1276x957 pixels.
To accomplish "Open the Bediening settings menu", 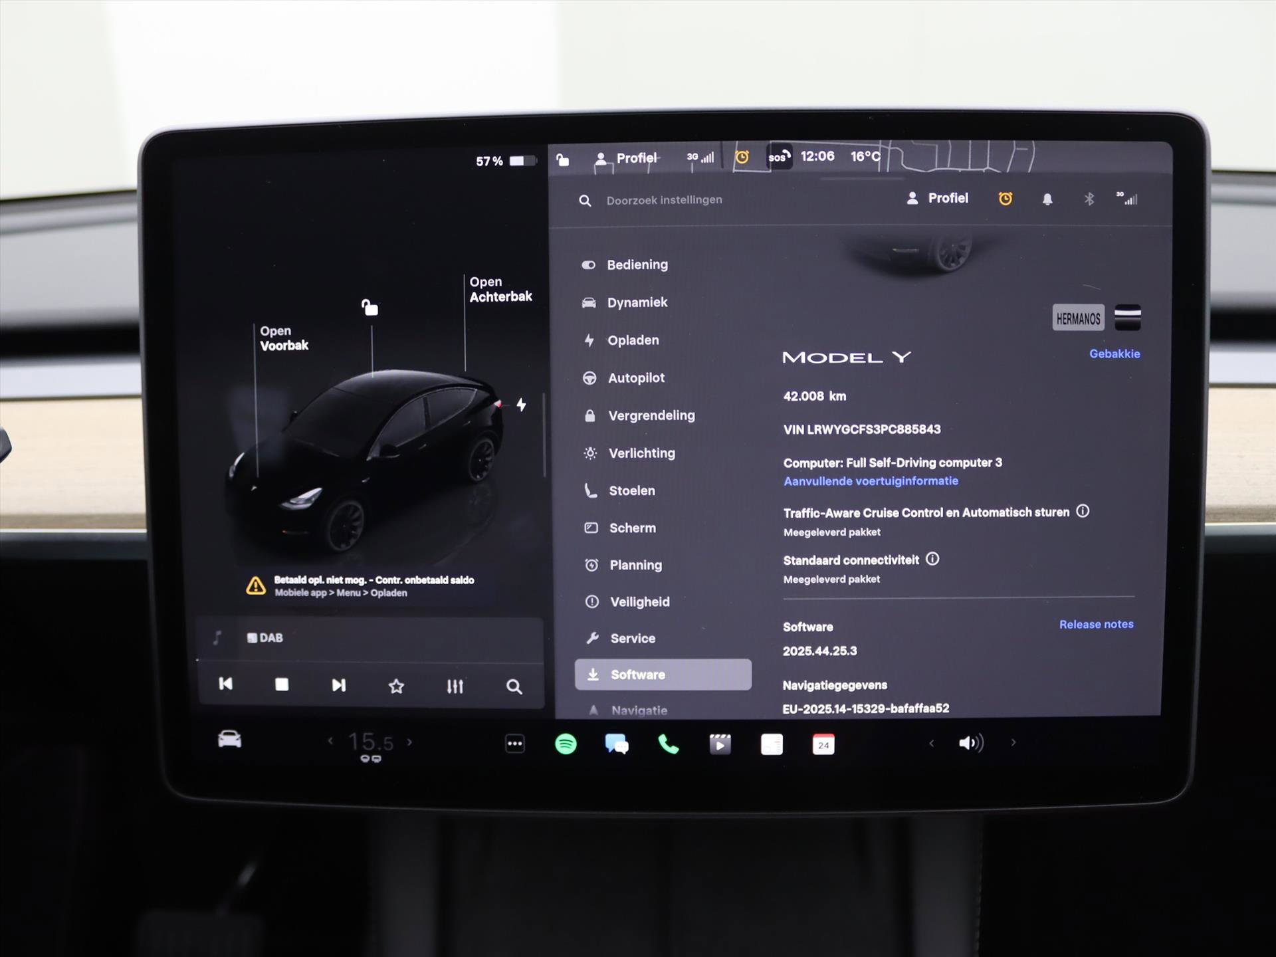I will coord(625,265).
